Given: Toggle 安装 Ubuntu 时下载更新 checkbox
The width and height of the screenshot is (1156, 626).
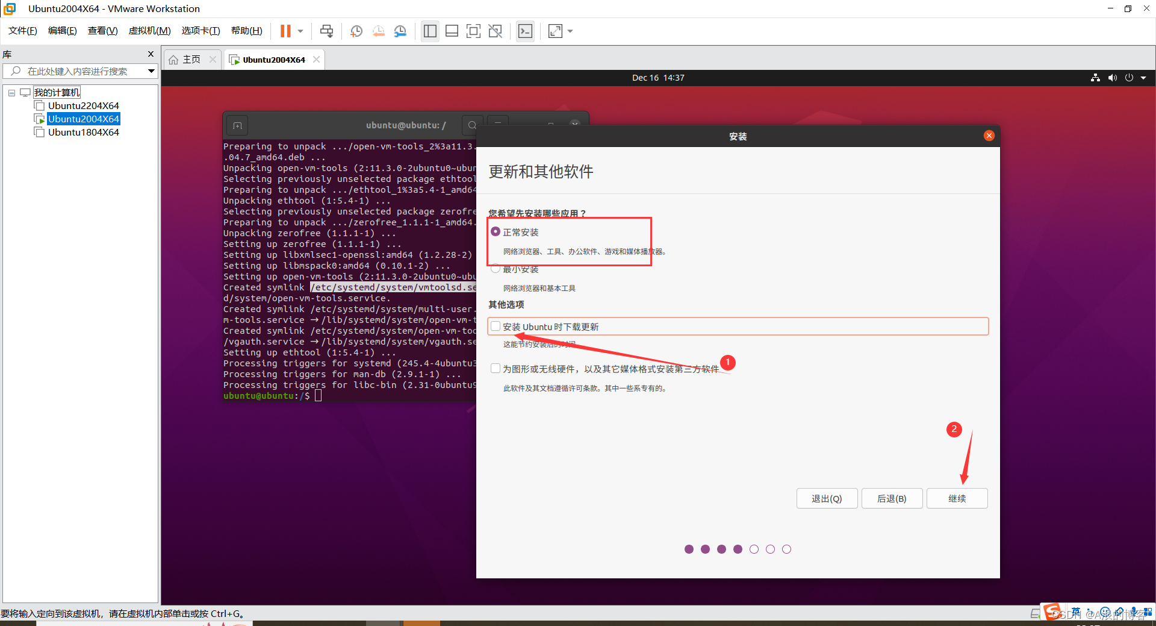Looking at the screenshot, I should click(x=496, y=326).
